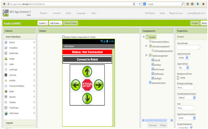Screen dimensions: 208x129
Task: Click the browser back arrow
Action: click(x=4, y=4)
